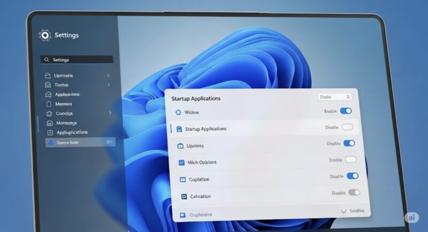Click the magnifier in the Disalle box

(x=348, y=97)
